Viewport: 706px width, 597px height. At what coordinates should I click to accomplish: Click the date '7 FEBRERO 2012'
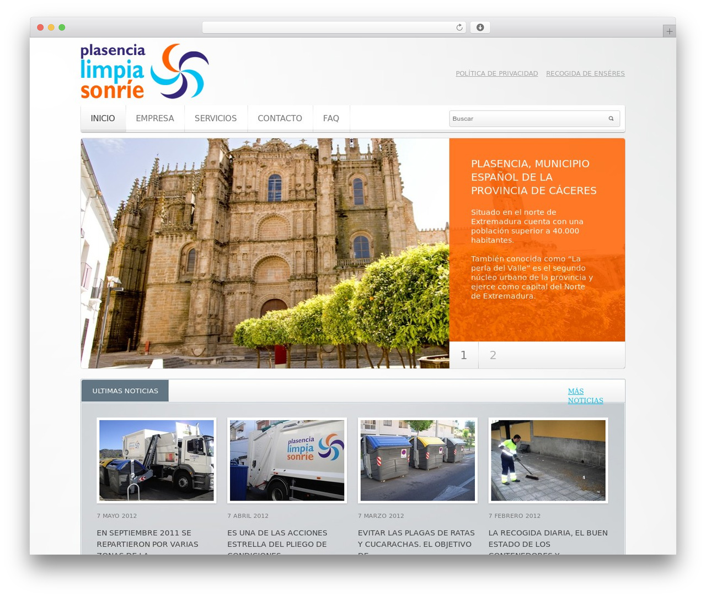pos(515,516)
